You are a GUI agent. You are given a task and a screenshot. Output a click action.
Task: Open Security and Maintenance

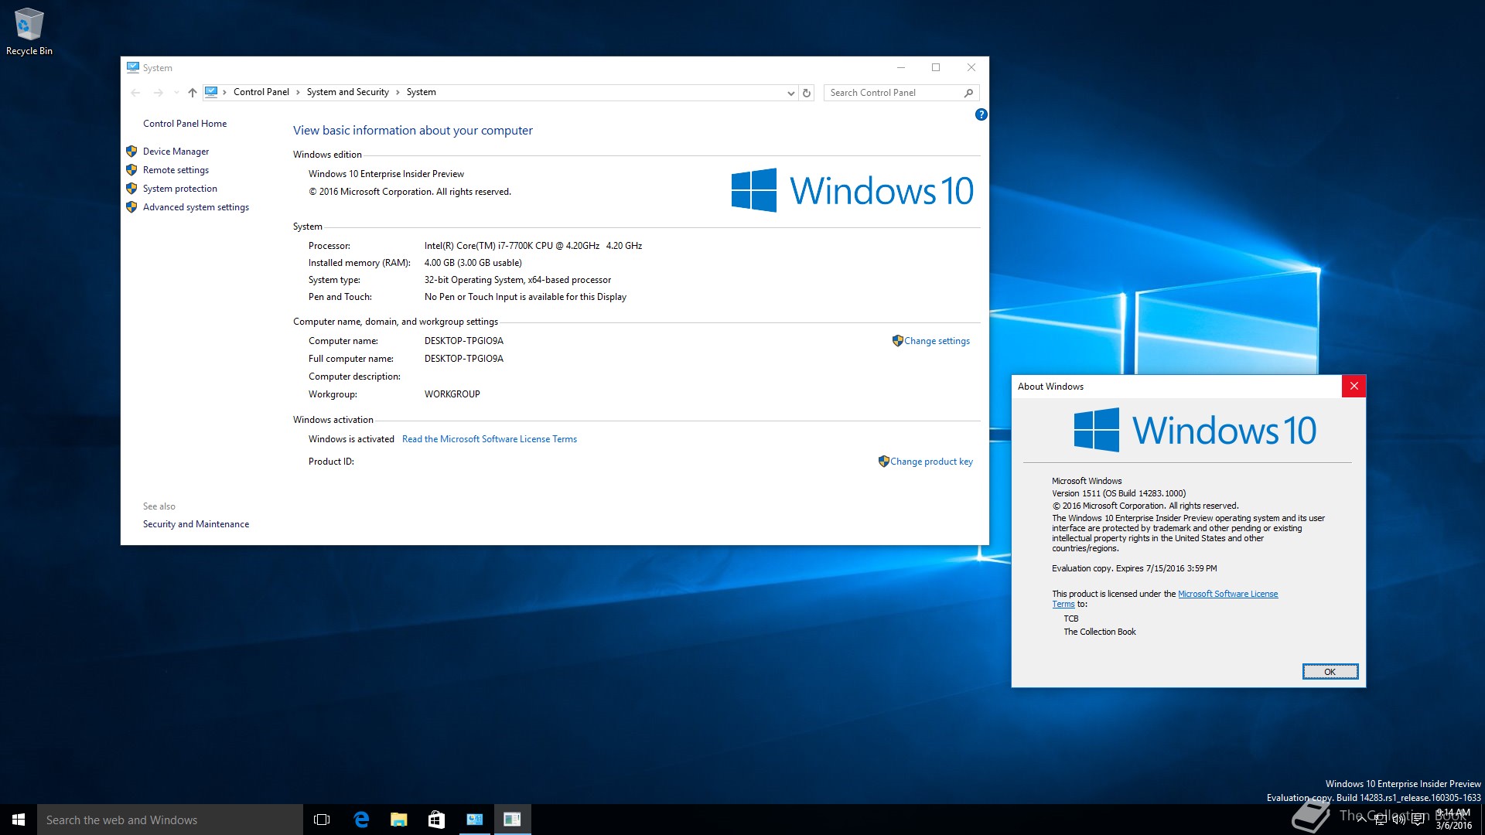[196, 524]
